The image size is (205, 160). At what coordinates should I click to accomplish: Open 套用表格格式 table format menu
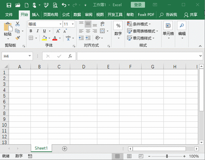[143, 31]
